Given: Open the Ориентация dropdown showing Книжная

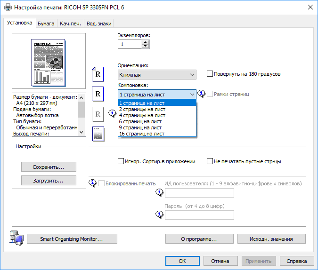Looking at the screenshot, I should click(157, 74).
